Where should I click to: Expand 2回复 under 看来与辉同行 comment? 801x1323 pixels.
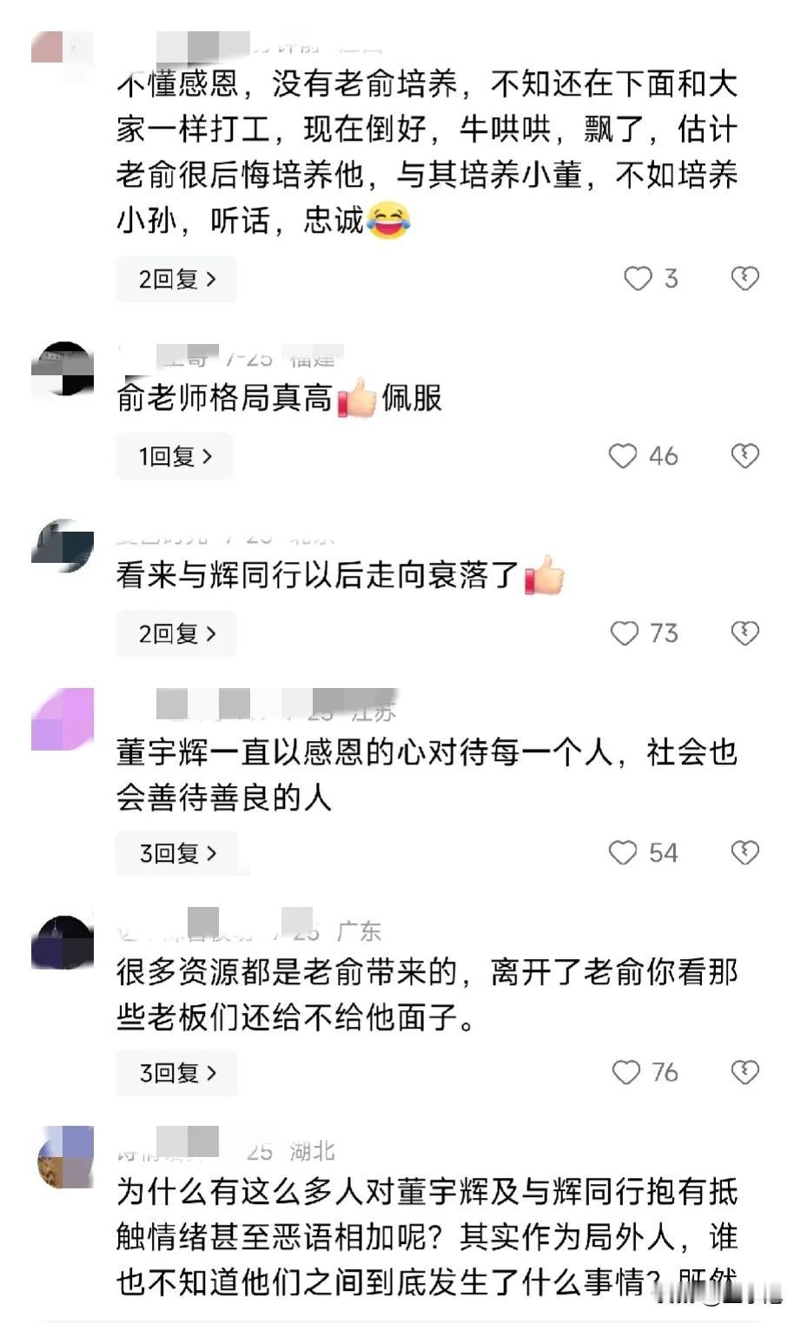pyautogui.click(x=176, y=633)
